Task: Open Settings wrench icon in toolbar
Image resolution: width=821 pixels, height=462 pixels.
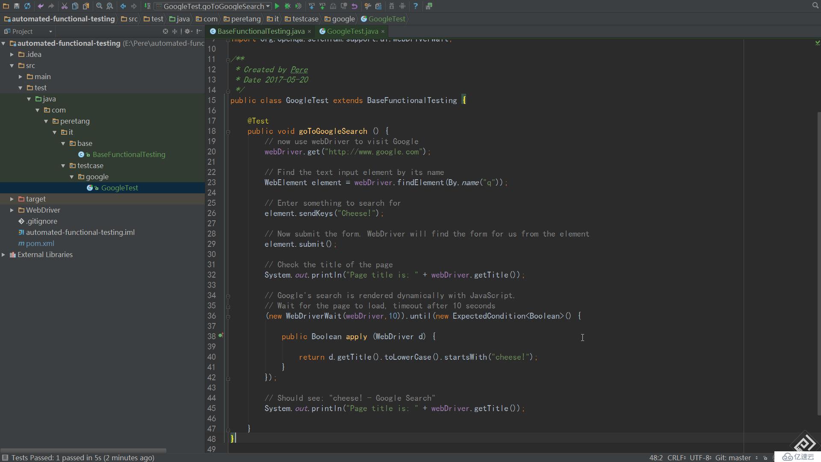Action: pyautogui.click(x=368, y=6)
